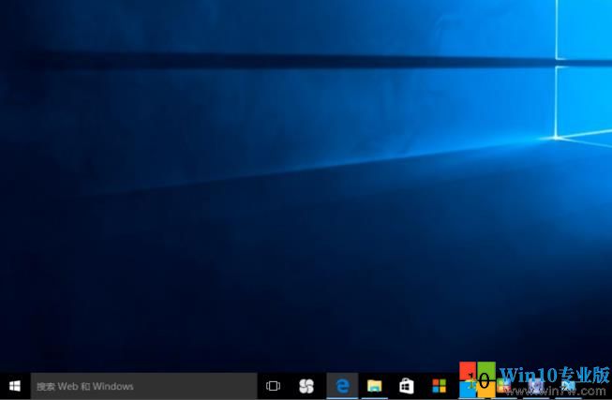Open the Windows Start menu

15,386
